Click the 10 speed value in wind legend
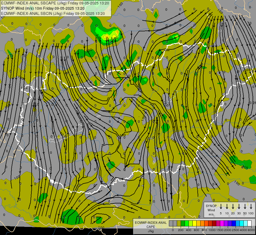256x235 pixels. [x=227, y=213]
